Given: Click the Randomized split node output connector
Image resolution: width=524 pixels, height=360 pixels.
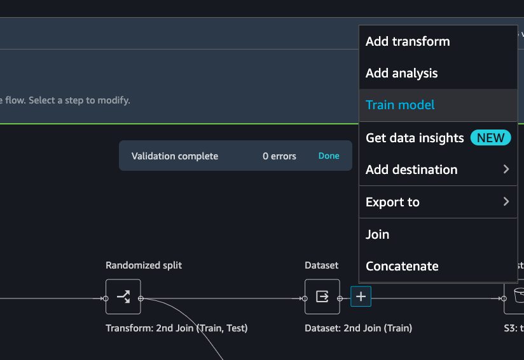Looking at the screenshot, I should coord(141,298).
